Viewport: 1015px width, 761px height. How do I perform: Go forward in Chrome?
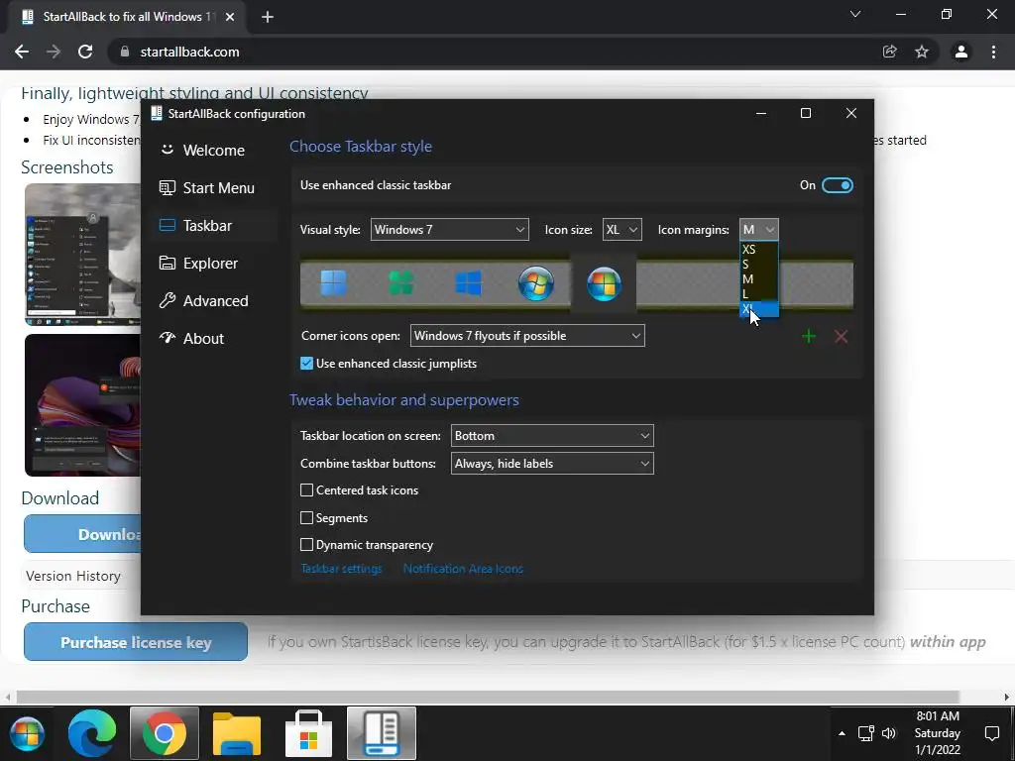pos(54,52)
